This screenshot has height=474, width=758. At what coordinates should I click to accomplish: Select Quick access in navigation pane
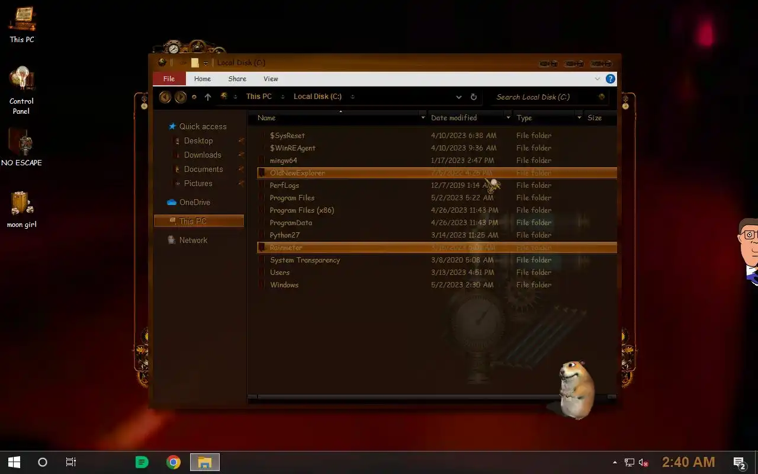click(198, 126)
